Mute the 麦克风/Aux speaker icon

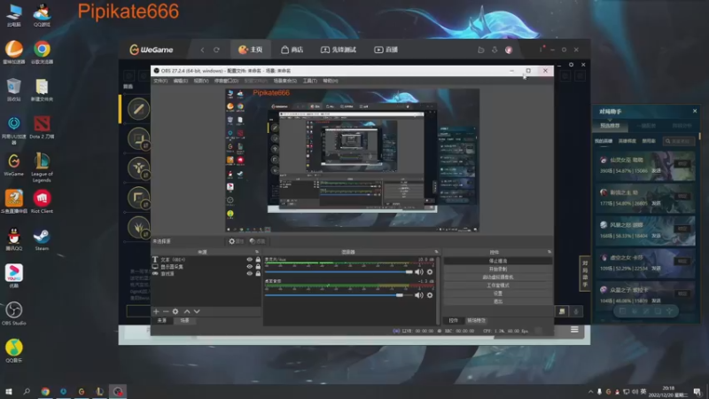coord(419,272)
